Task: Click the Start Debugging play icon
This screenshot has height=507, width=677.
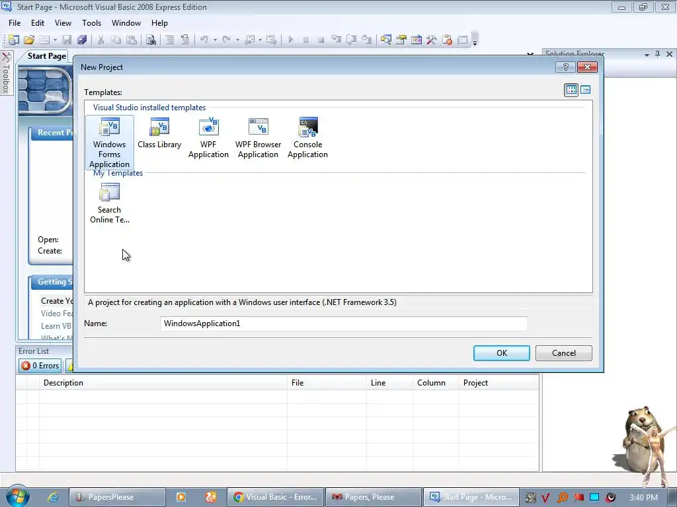Action: [x=291, y=40]
